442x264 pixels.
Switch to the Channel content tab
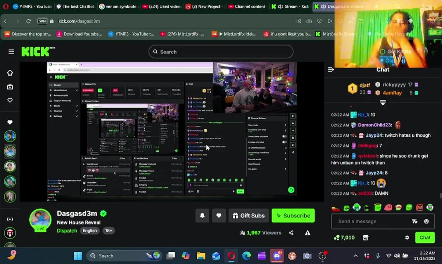247,7
